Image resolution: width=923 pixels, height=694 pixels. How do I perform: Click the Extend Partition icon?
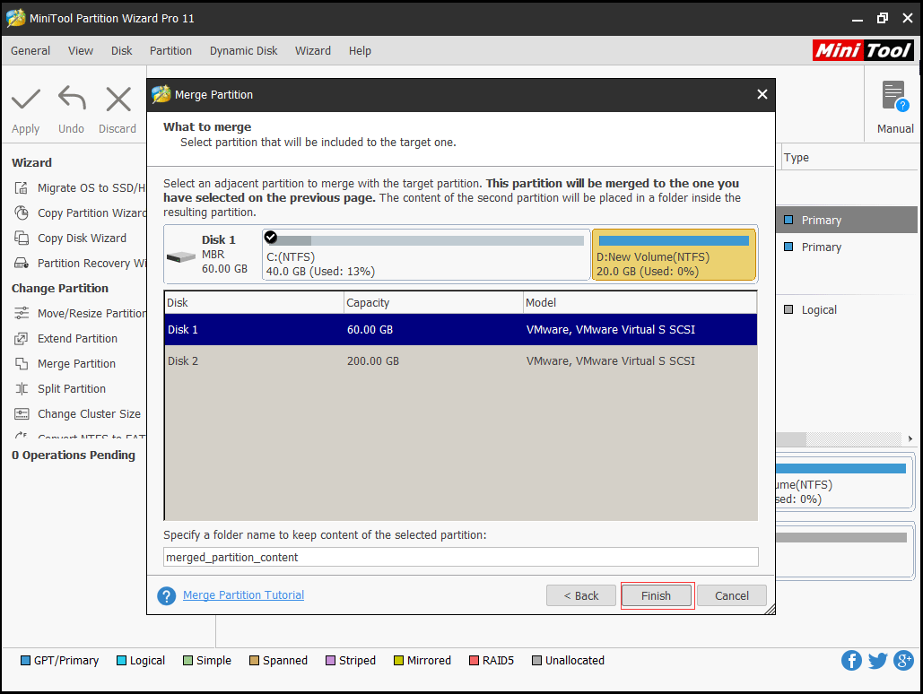pos(22,338)
